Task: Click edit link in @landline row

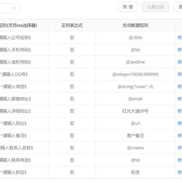Action: point(180,62)
